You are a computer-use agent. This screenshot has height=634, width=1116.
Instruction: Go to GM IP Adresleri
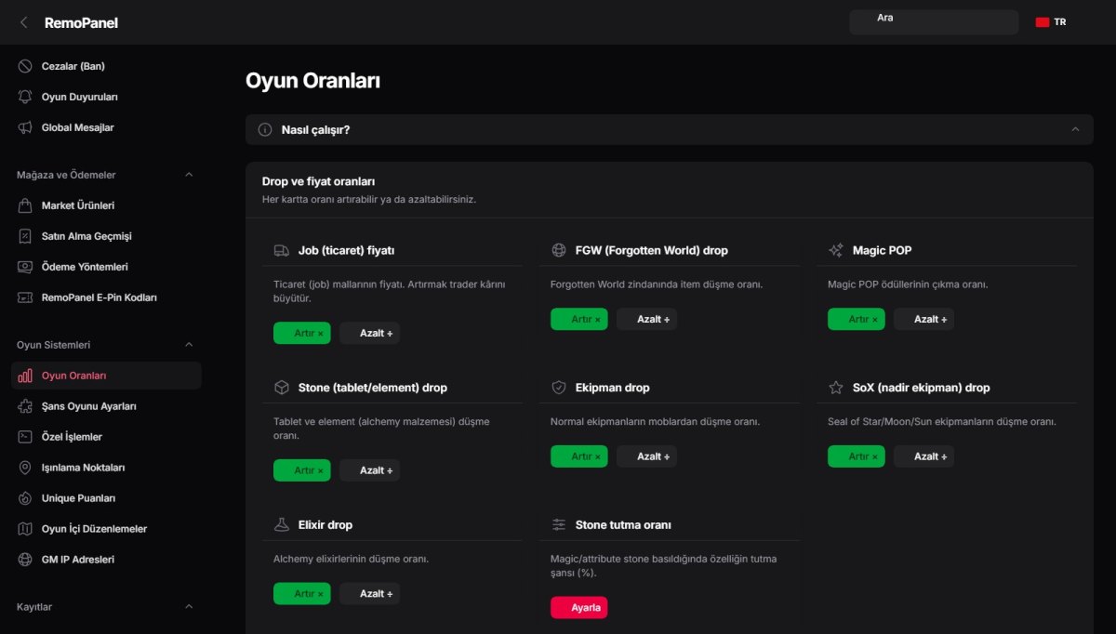click(106, 560)
